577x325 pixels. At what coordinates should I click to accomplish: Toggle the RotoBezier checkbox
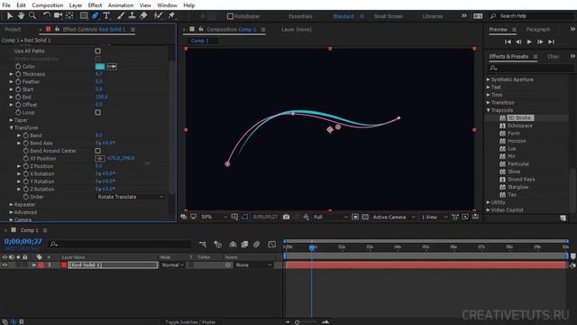[x=230, y=16]
